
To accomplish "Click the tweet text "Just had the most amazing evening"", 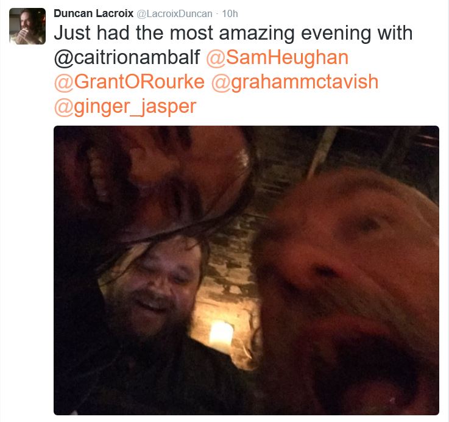I will (x=174, y=33).
